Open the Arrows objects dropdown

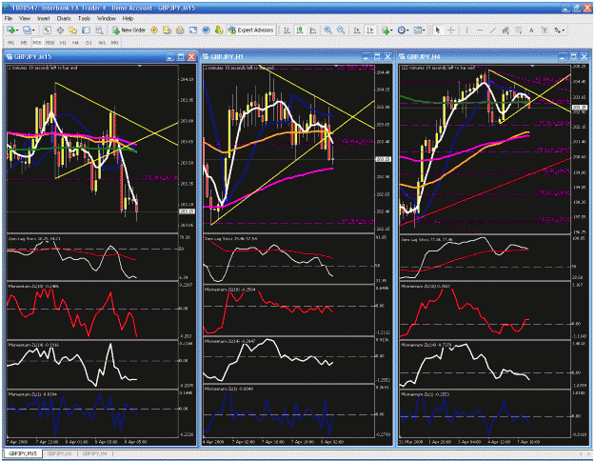(559, 30)
